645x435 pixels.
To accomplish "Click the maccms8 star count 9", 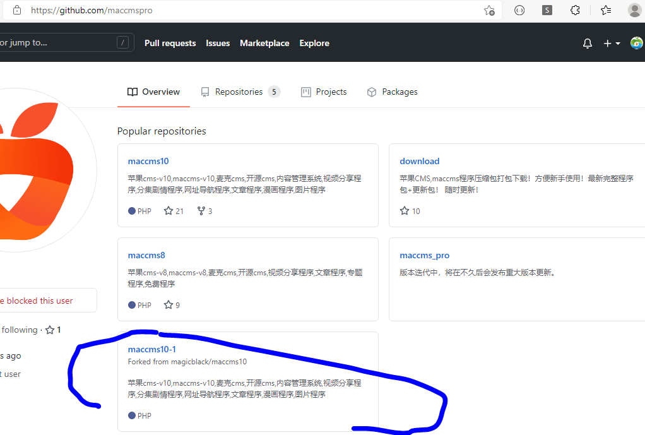I will click(172, 305).
